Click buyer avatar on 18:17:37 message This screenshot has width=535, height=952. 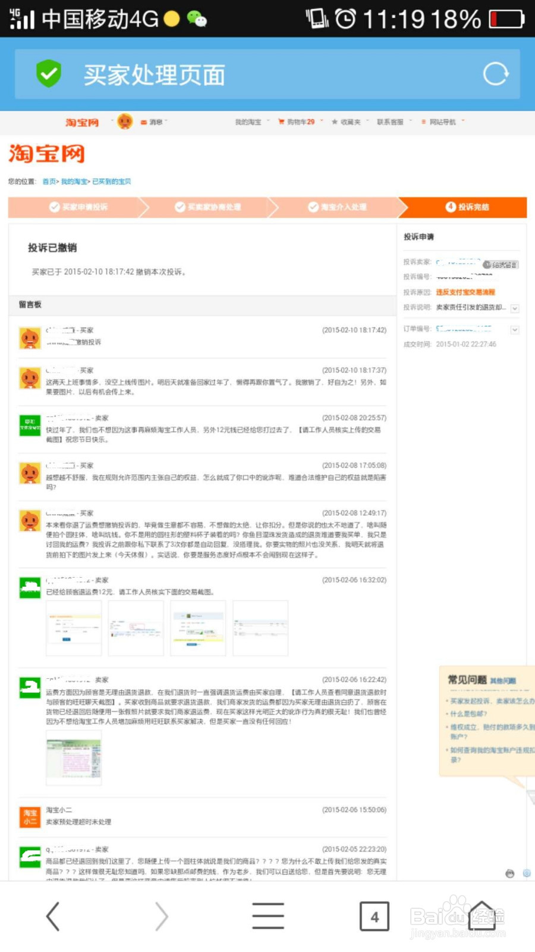pyautogui.click(x=30, y=378)
